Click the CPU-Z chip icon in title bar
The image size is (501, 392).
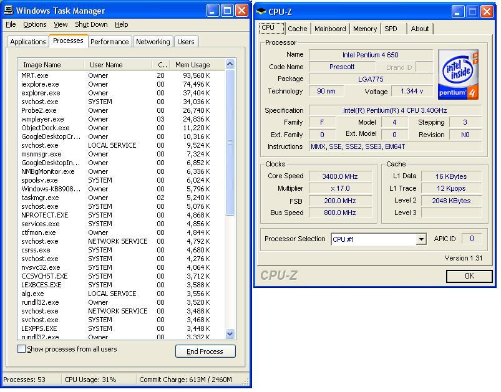coord(261,11)
